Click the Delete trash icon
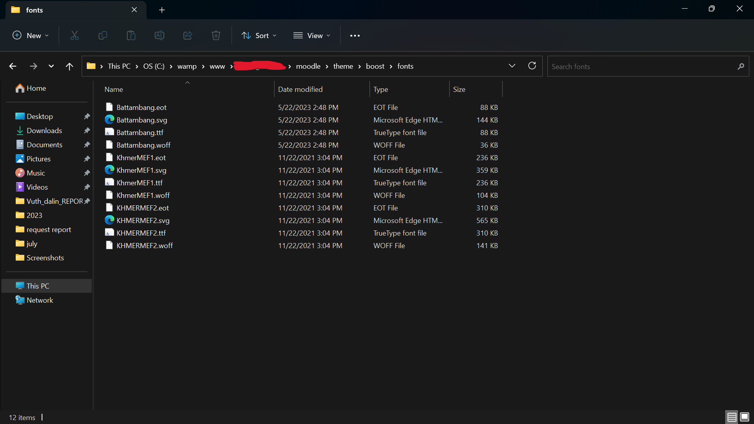Image resolution: width=754 pixels, height=424 pixels. tap(216, 36)
